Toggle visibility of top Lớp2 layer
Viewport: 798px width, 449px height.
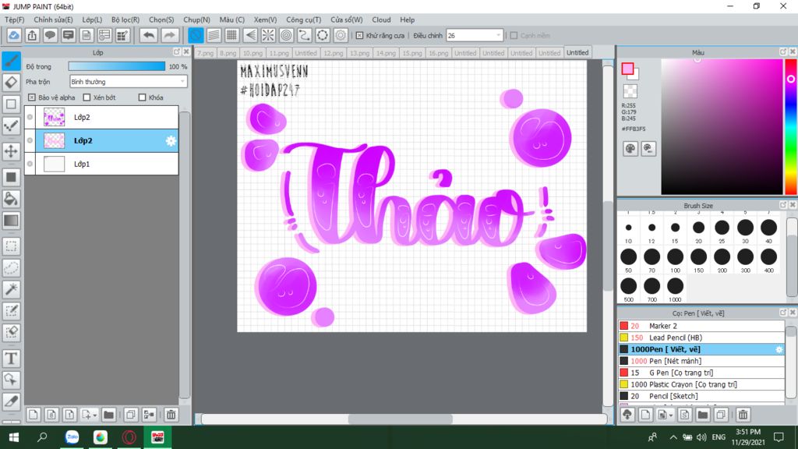pos(30,117)
